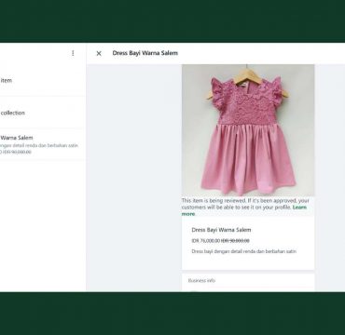The width and height of the screenshot is (345, 335).
Task: Select the add new collection row
Action: click(43, 113)
